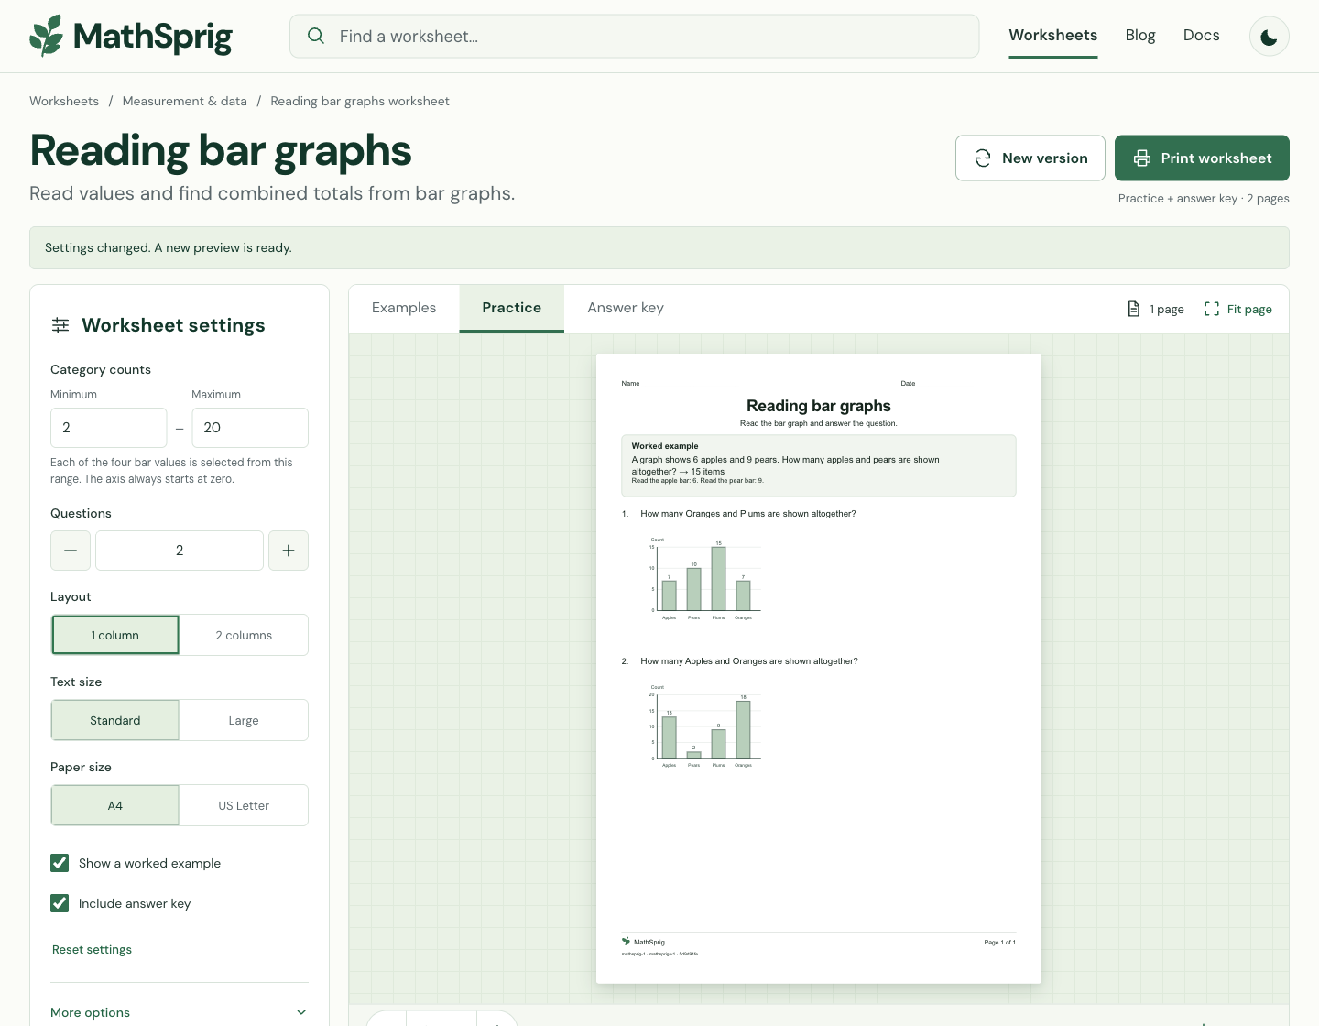Screen dimensions: 1319x1026
Task: Open the Worksheets nav item
Action: [1053, 36]
